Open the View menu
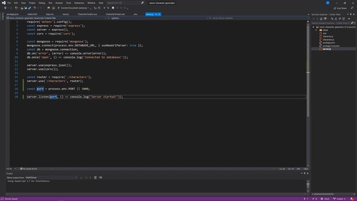This screenshot has height=201, width=357. (23, 3)
